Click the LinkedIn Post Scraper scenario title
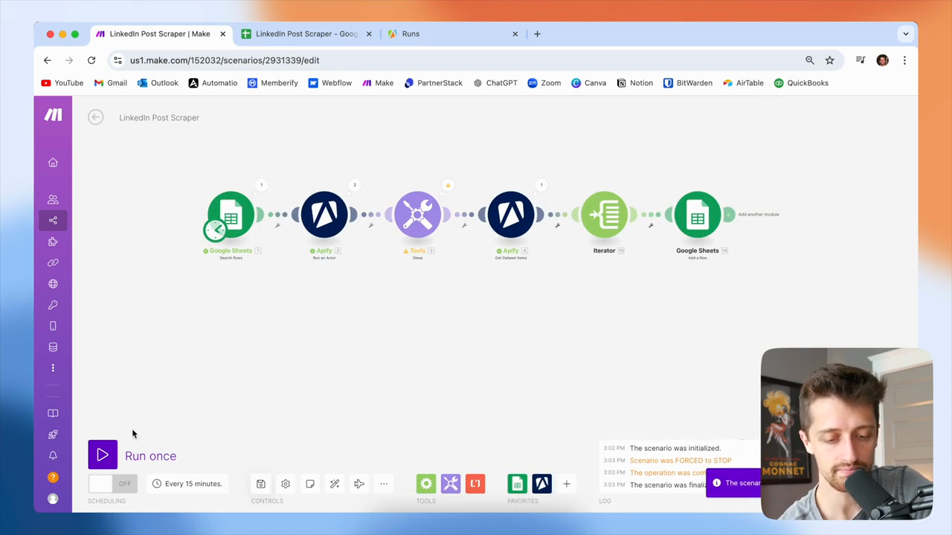The height and width of the screenshot is (535, 952). click(159, 117)
